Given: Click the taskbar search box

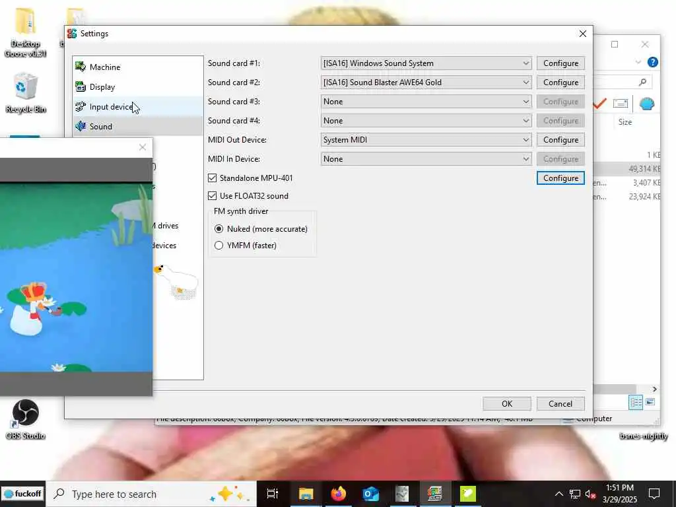Looking at the screenshot, I should (x=151, y=494).
